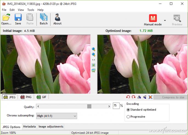
Task: Save the optimized image
Action: 18,19
